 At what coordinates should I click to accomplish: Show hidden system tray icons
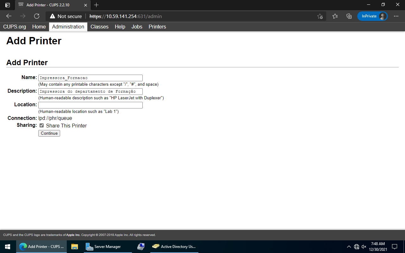click(x=349, y=247)
